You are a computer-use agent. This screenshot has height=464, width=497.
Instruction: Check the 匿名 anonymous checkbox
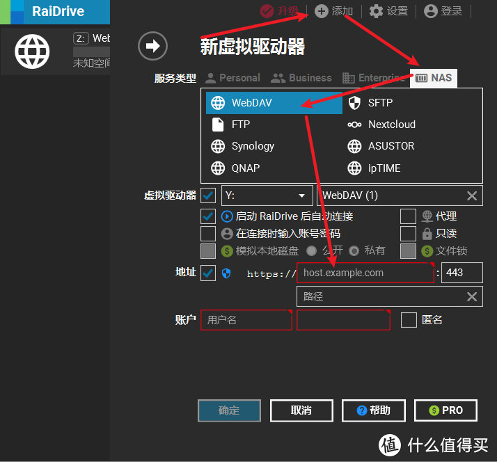coord(409,320)
